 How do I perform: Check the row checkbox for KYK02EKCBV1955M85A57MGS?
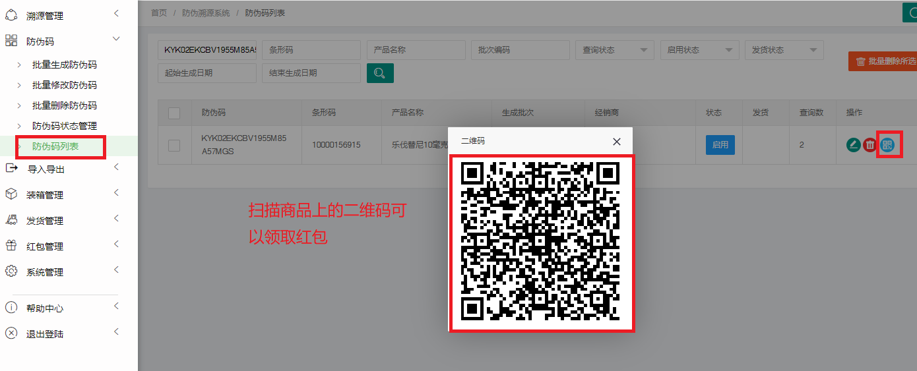174,146
